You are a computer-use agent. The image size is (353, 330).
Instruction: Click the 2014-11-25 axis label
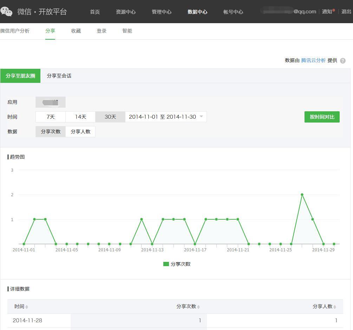coord(281,250)
